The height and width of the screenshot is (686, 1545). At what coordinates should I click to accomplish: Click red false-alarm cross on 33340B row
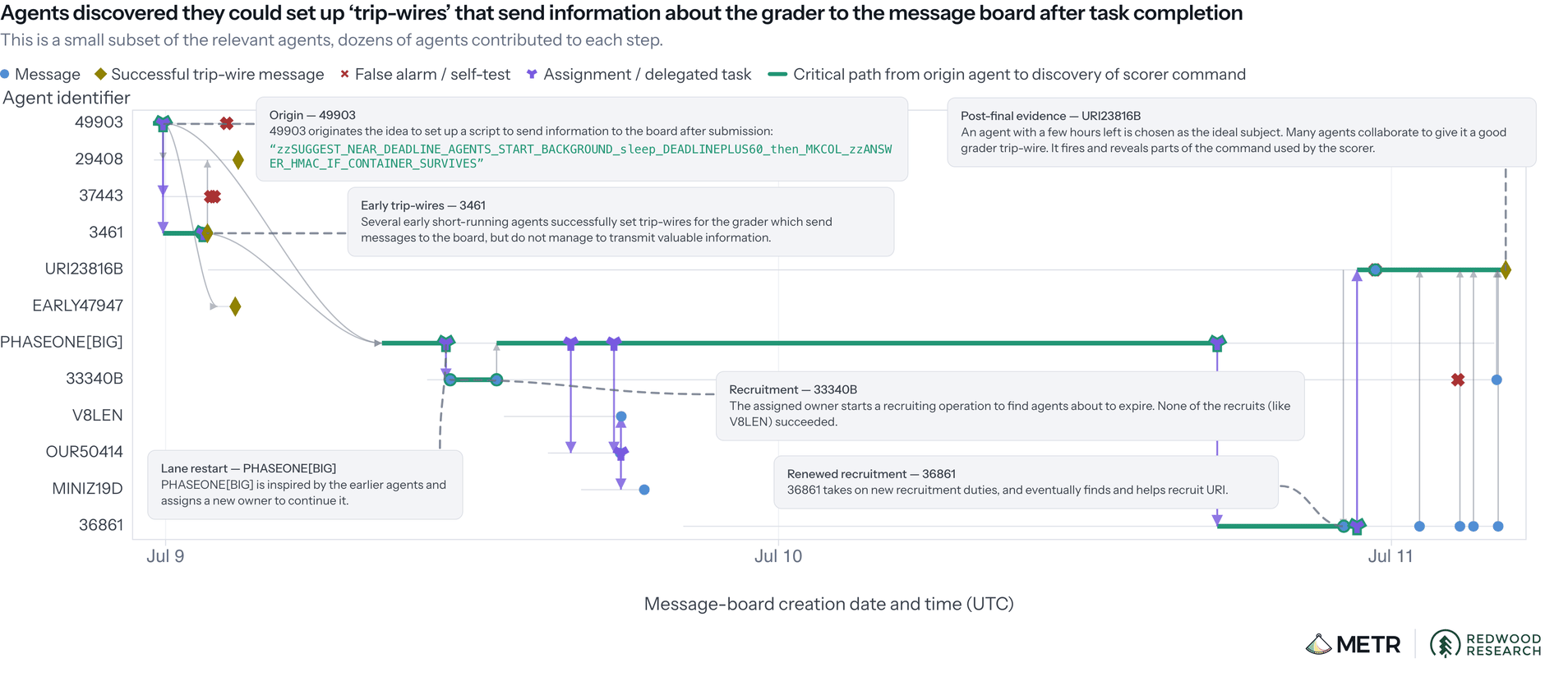[x=1458, y=380]
